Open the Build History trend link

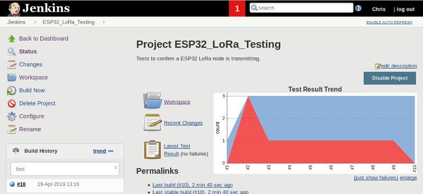coord(99,151)
